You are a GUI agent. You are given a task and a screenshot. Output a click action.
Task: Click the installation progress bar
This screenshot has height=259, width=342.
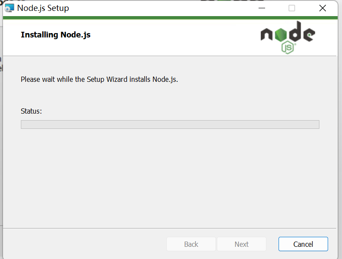(170, 124)
